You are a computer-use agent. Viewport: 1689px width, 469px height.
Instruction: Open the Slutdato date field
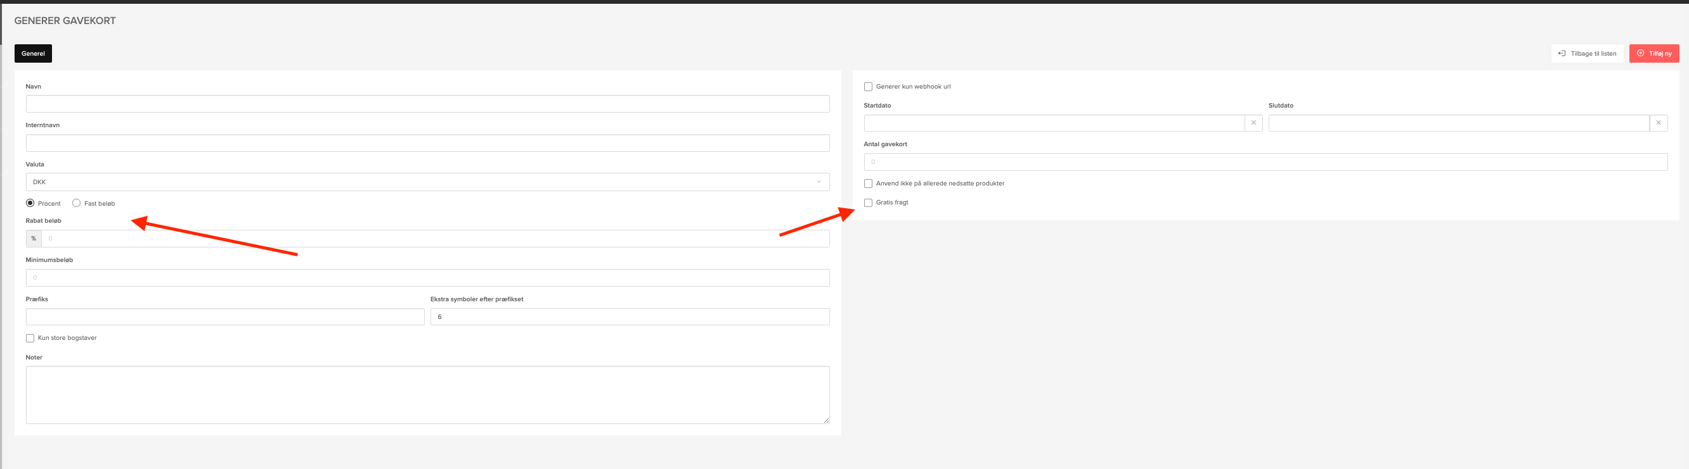tap(1459, 123)
